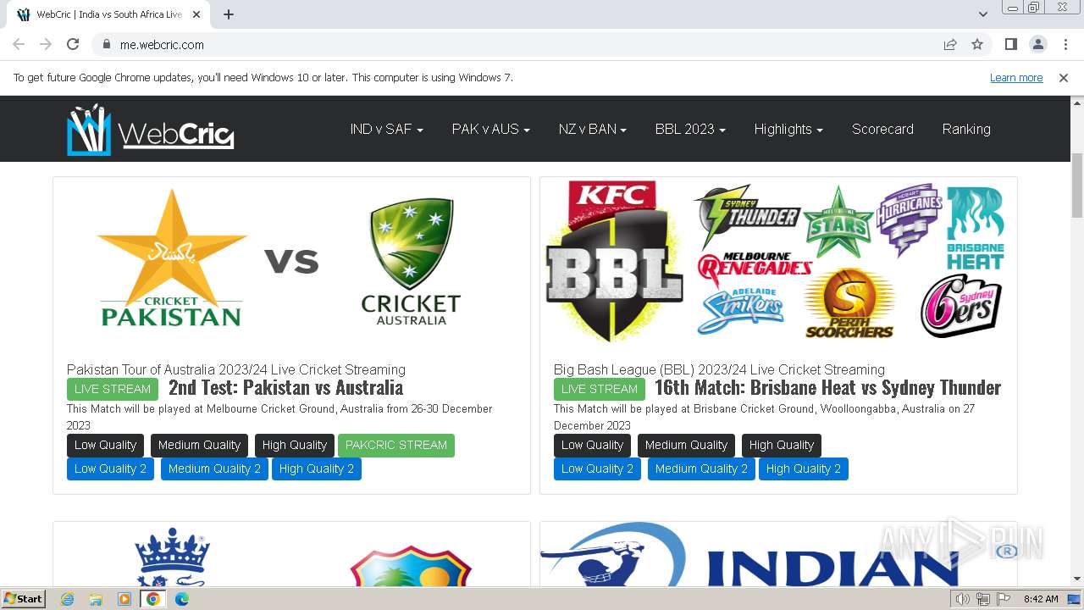Click the Indian league banner card image

pos(778,554)
